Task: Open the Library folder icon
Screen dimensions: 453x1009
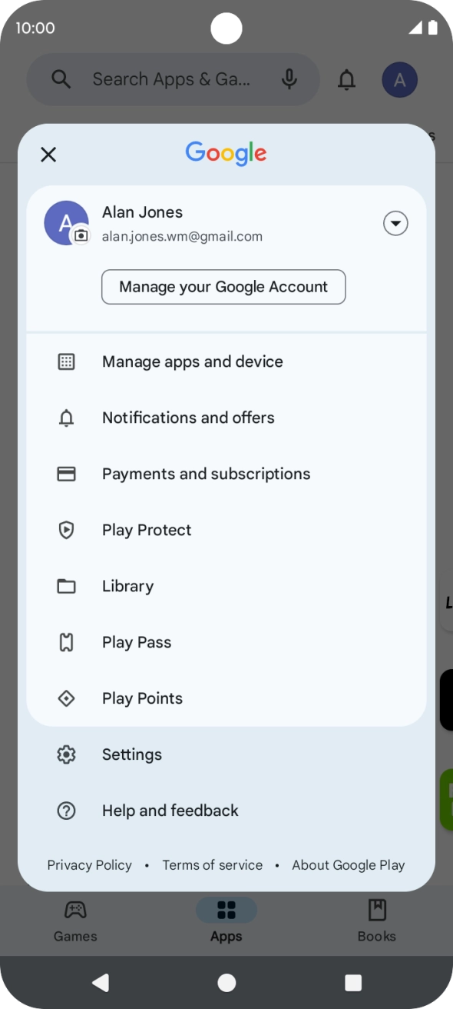Action: pyautogui.click(x=67, y=586)
